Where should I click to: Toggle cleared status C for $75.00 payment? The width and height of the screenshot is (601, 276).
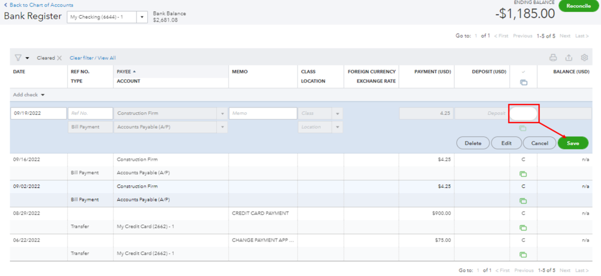(523, 240)
